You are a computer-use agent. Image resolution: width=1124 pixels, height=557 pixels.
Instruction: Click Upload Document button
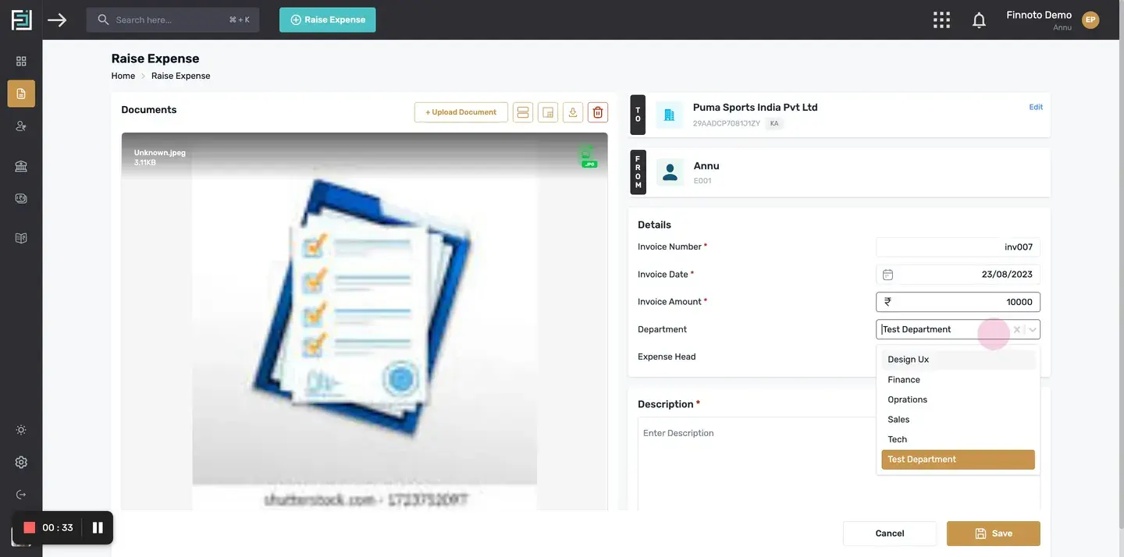pos(461,112)
